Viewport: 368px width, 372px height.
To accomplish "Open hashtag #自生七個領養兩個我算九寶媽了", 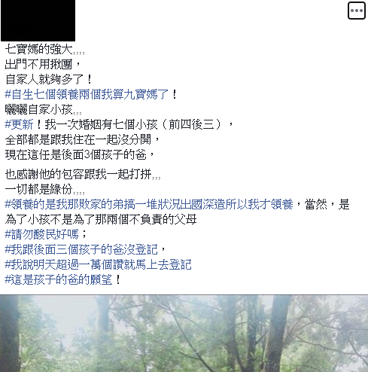I will 87,95.
